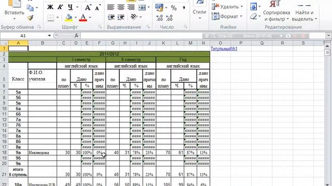Viewport: 332px width, 186px height.
Task: Open the font color dropdown arrow
Action: point(90,18)
